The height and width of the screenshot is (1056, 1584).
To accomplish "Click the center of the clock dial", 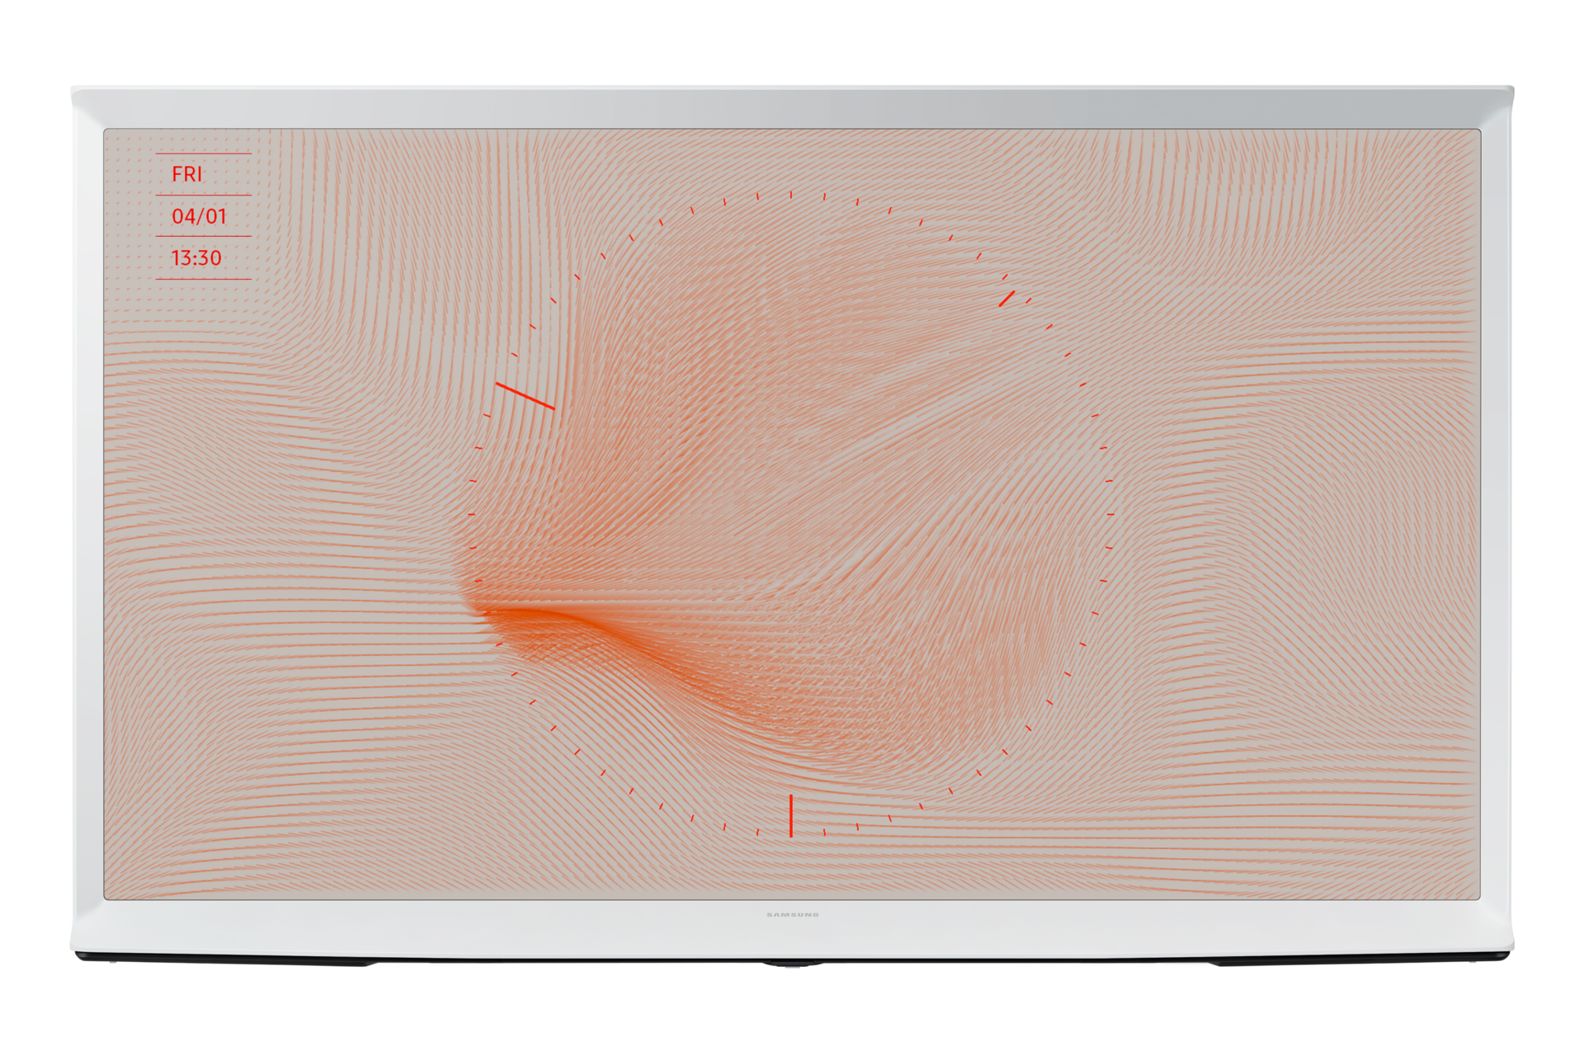I will click(x=790, y=514).
